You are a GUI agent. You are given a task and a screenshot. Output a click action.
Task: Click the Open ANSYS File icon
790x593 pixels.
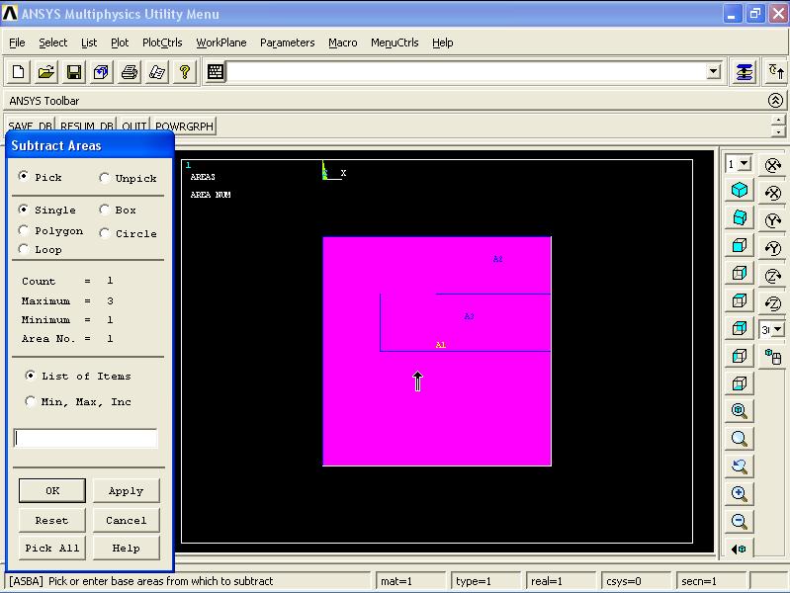pos(45,72)
